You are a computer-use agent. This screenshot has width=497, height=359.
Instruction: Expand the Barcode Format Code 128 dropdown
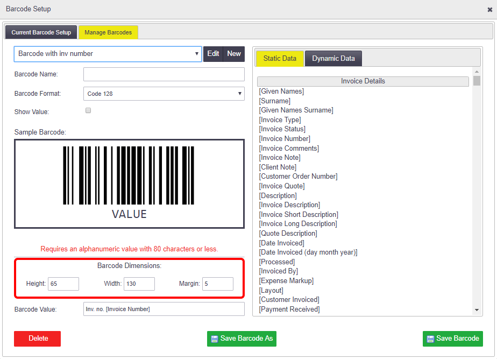(164, 94)
